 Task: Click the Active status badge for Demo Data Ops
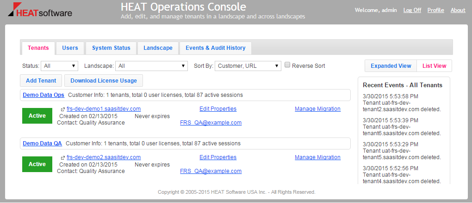click(x=37, y=116)
